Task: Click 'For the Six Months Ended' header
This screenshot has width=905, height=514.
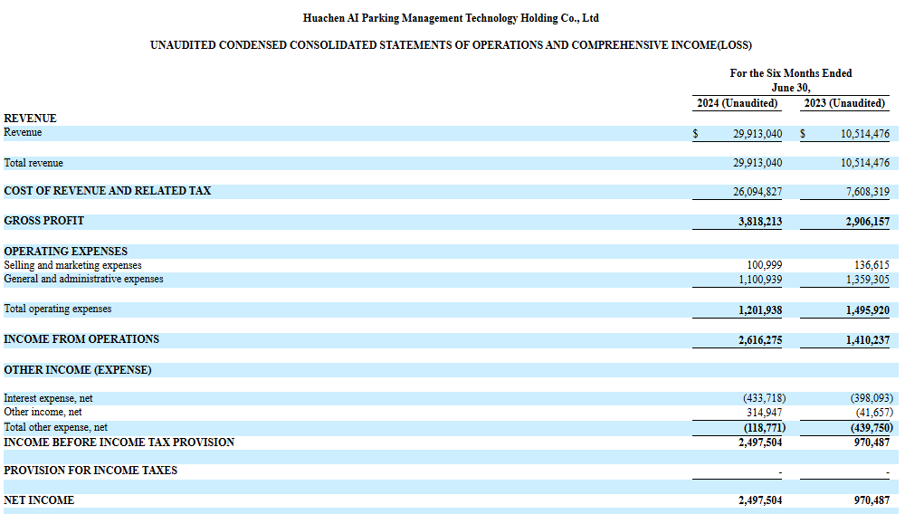Action: (791, 73)
